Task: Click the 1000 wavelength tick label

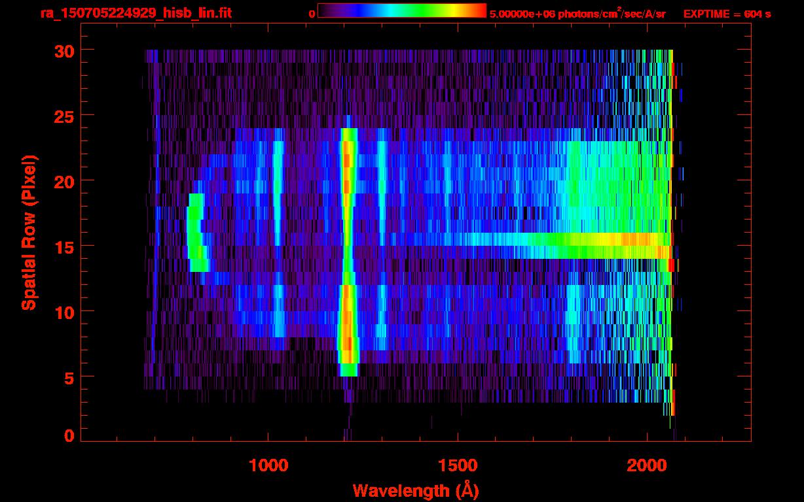Action: point(268,465)
